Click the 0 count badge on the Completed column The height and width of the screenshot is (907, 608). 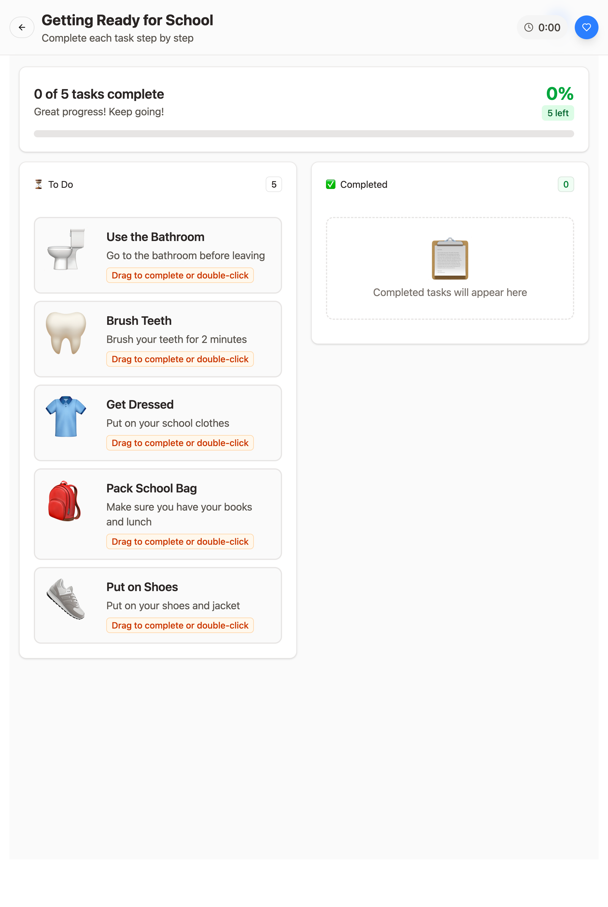coord(566,184)
